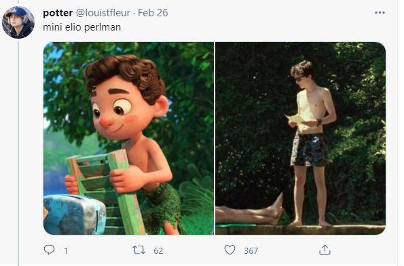Click the reply count number 1

pos(66,250)
